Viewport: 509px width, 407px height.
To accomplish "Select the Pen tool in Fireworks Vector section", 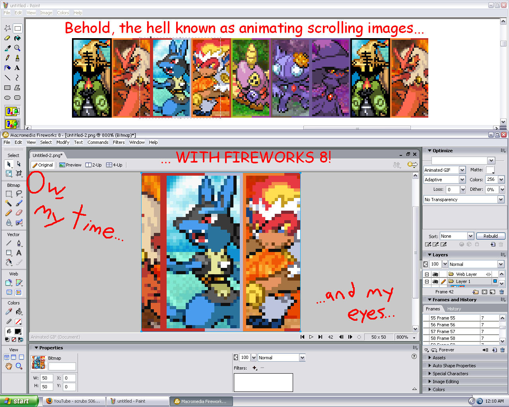I will pos(19,243).
